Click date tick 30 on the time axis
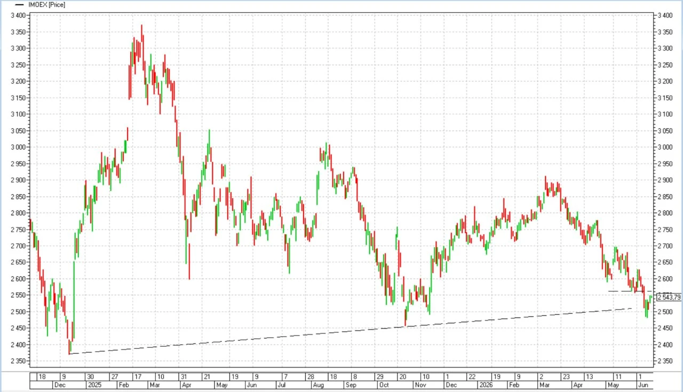This screenshot has width=683, height=392. pyautogui.click(x=90, y=376)
